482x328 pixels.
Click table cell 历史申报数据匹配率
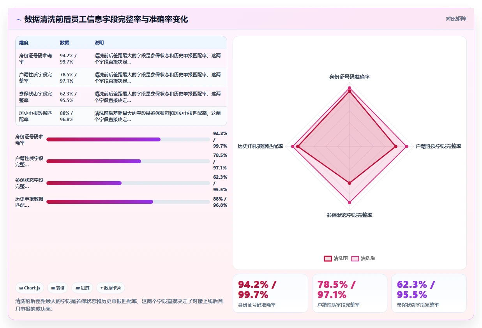[36, 116]
